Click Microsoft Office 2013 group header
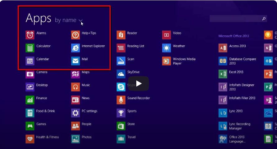 point(234,36)
